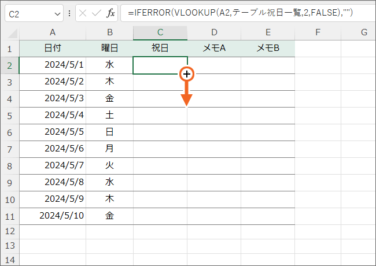Select row 12 header
Viewport: 376px width, 266px height.
(10, 231)
